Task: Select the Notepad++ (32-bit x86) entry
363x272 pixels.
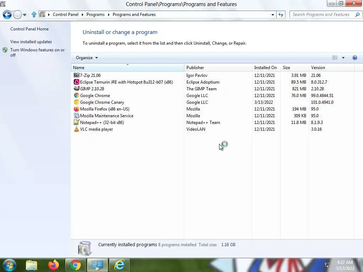Action: [102, 122]
